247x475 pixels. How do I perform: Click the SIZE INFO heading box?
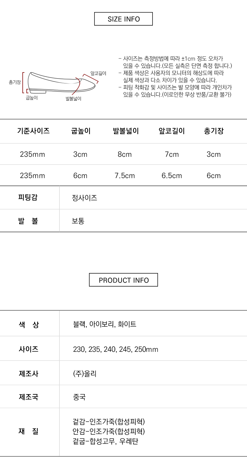123,19
